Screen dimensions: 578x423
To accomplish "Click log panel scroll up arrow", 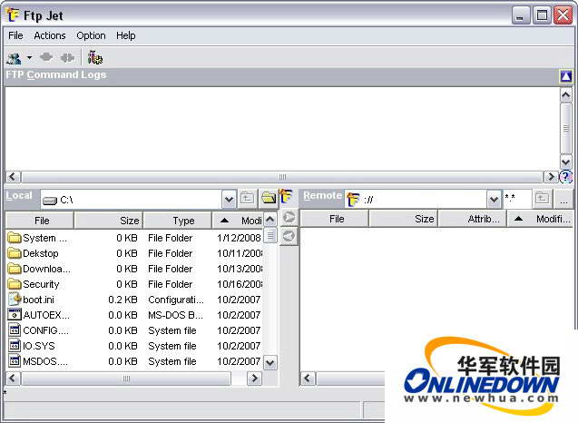I will pos(566,95).
